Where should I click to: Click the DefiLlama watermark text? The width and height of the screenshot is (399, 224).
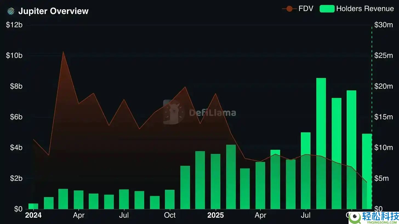pos(212,113)
